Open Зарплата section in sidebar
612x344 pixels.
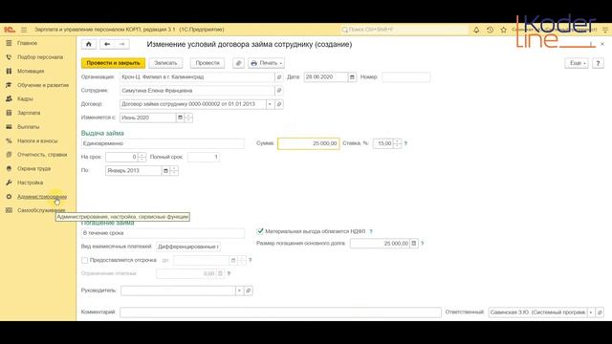(x=29, y=113)
